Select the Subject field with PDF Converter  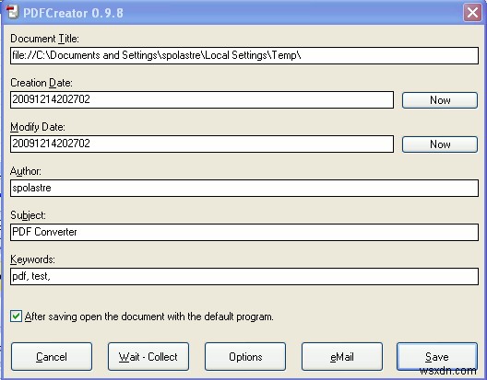pos(244,232)
